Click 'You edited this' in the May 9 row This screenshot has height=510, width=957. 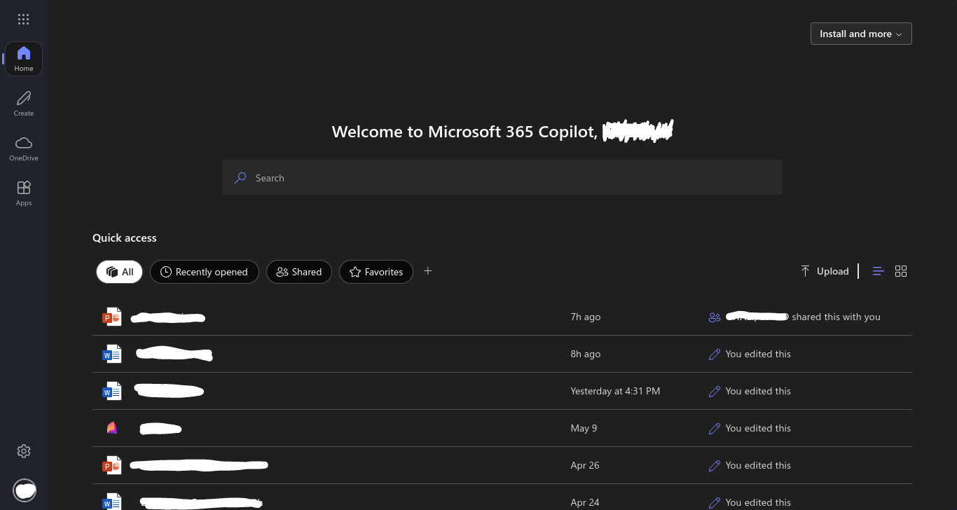coord(758,428)
